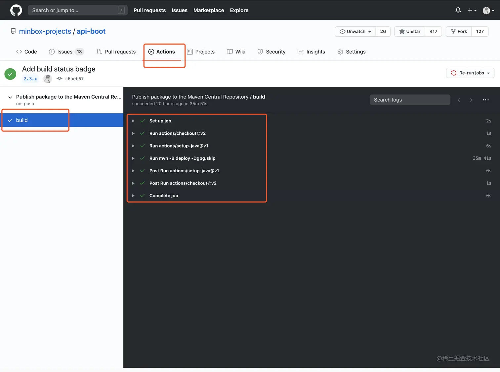Viewport: 500px width, 372px height.
Task: Click the 35m 41s duration text
Action: click(482, 158)
